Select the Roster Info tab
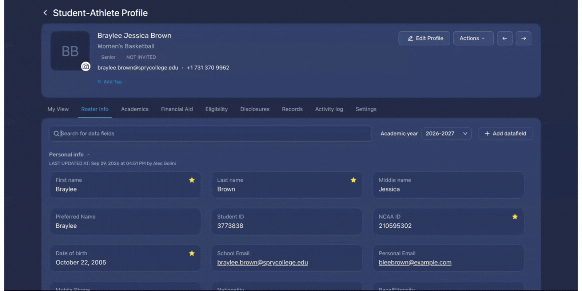Image resolution: width=582 pixels, height=291 pixels. coord(95,109)
